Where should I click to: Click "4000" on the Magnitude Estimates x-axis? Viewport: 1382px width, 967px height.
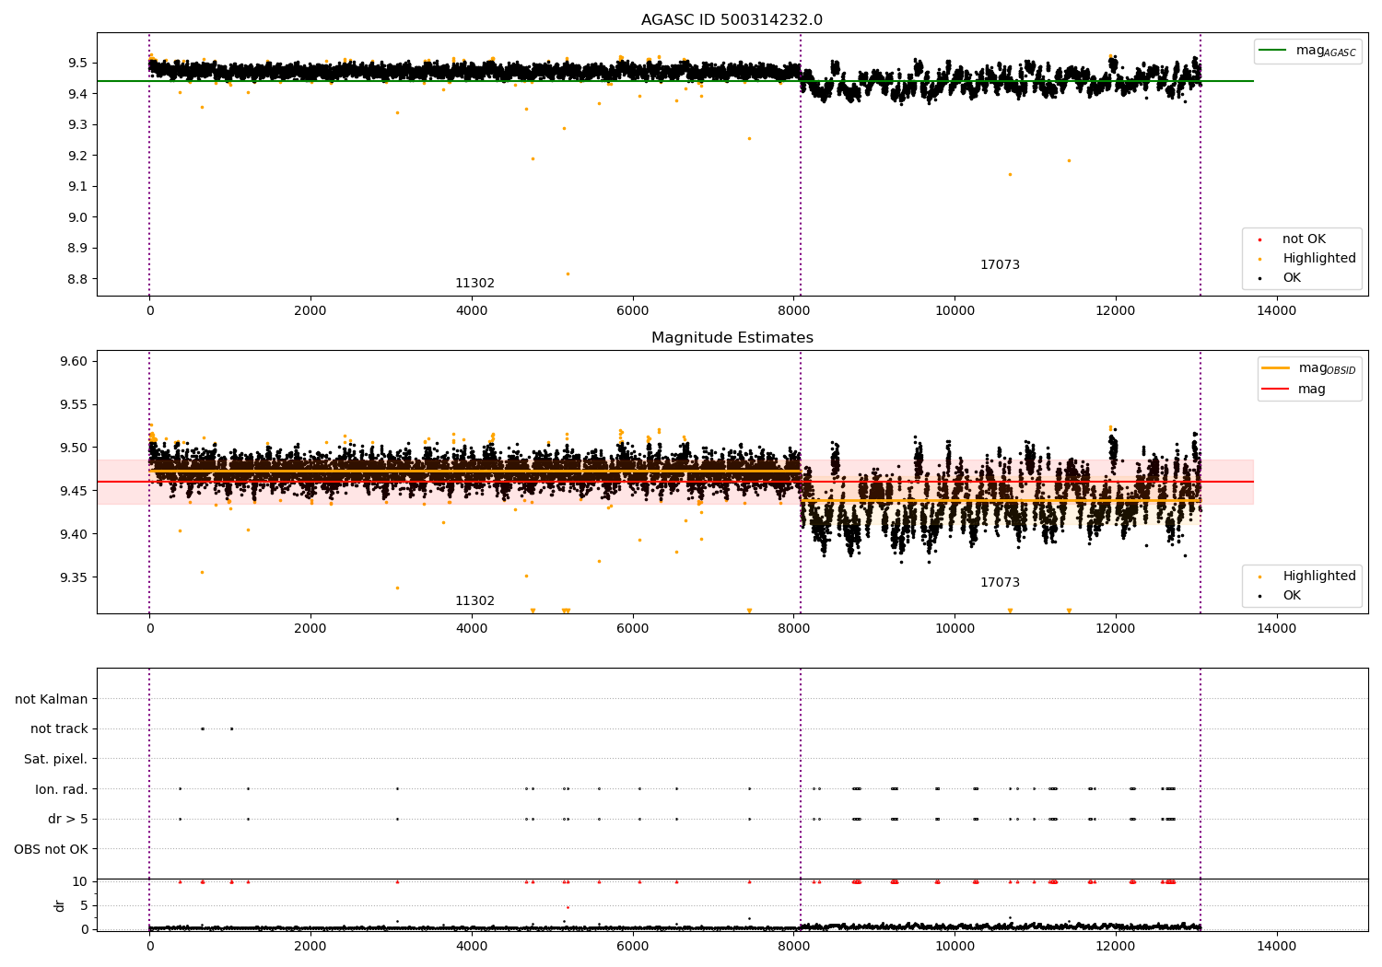(x=472, y=628)
